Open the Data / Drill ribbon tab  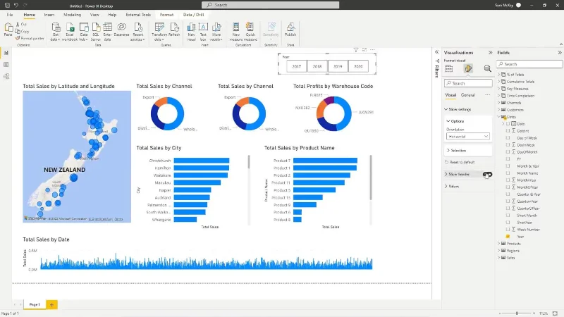point(193,15)
